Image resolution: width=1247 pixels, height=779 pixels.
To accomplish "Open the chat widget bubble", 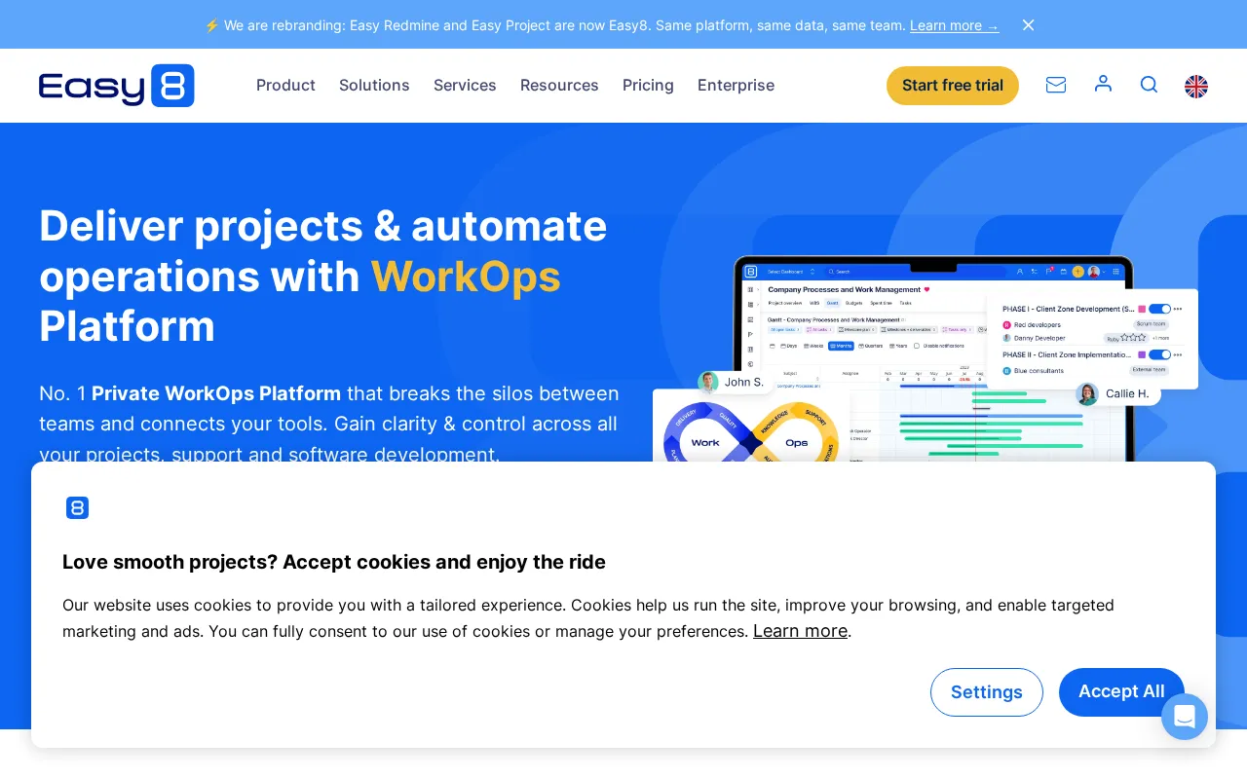I will point(1185,717).
